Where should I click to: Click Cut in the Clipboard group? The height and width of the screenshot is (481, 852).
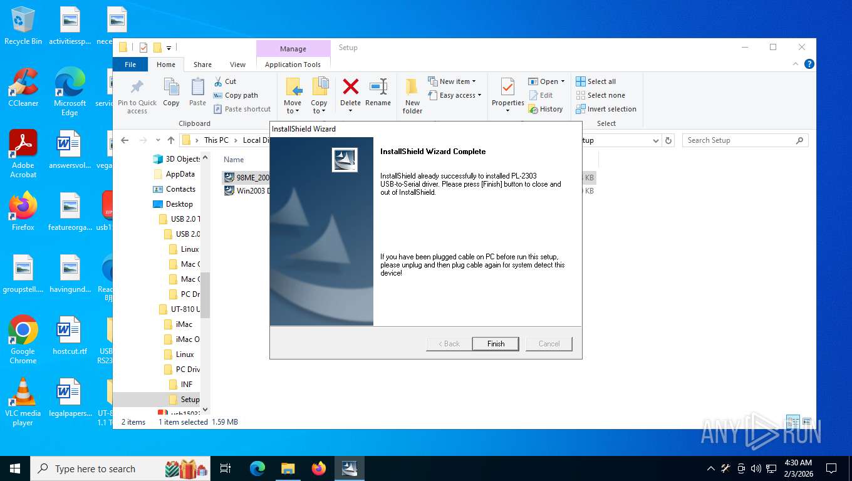[225, 81]
